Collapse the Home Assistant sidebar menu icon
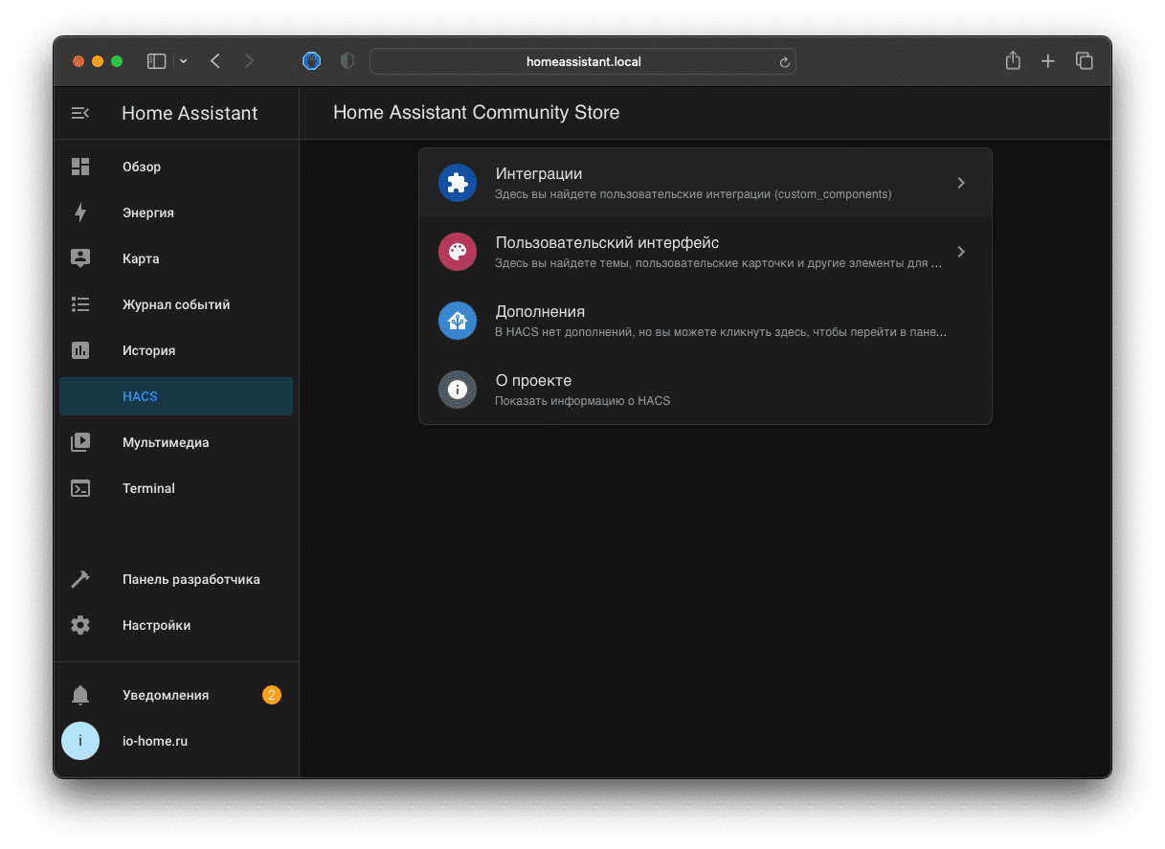 (80, 113)
